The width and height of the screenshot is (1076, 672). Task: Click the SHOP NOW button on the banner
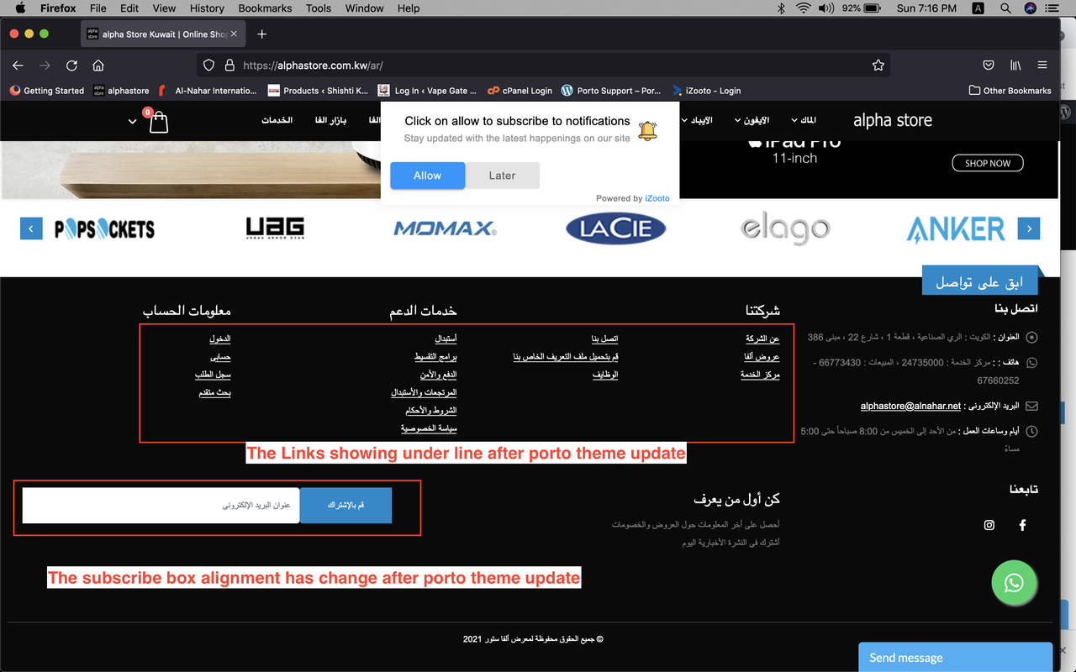(987, 163)
